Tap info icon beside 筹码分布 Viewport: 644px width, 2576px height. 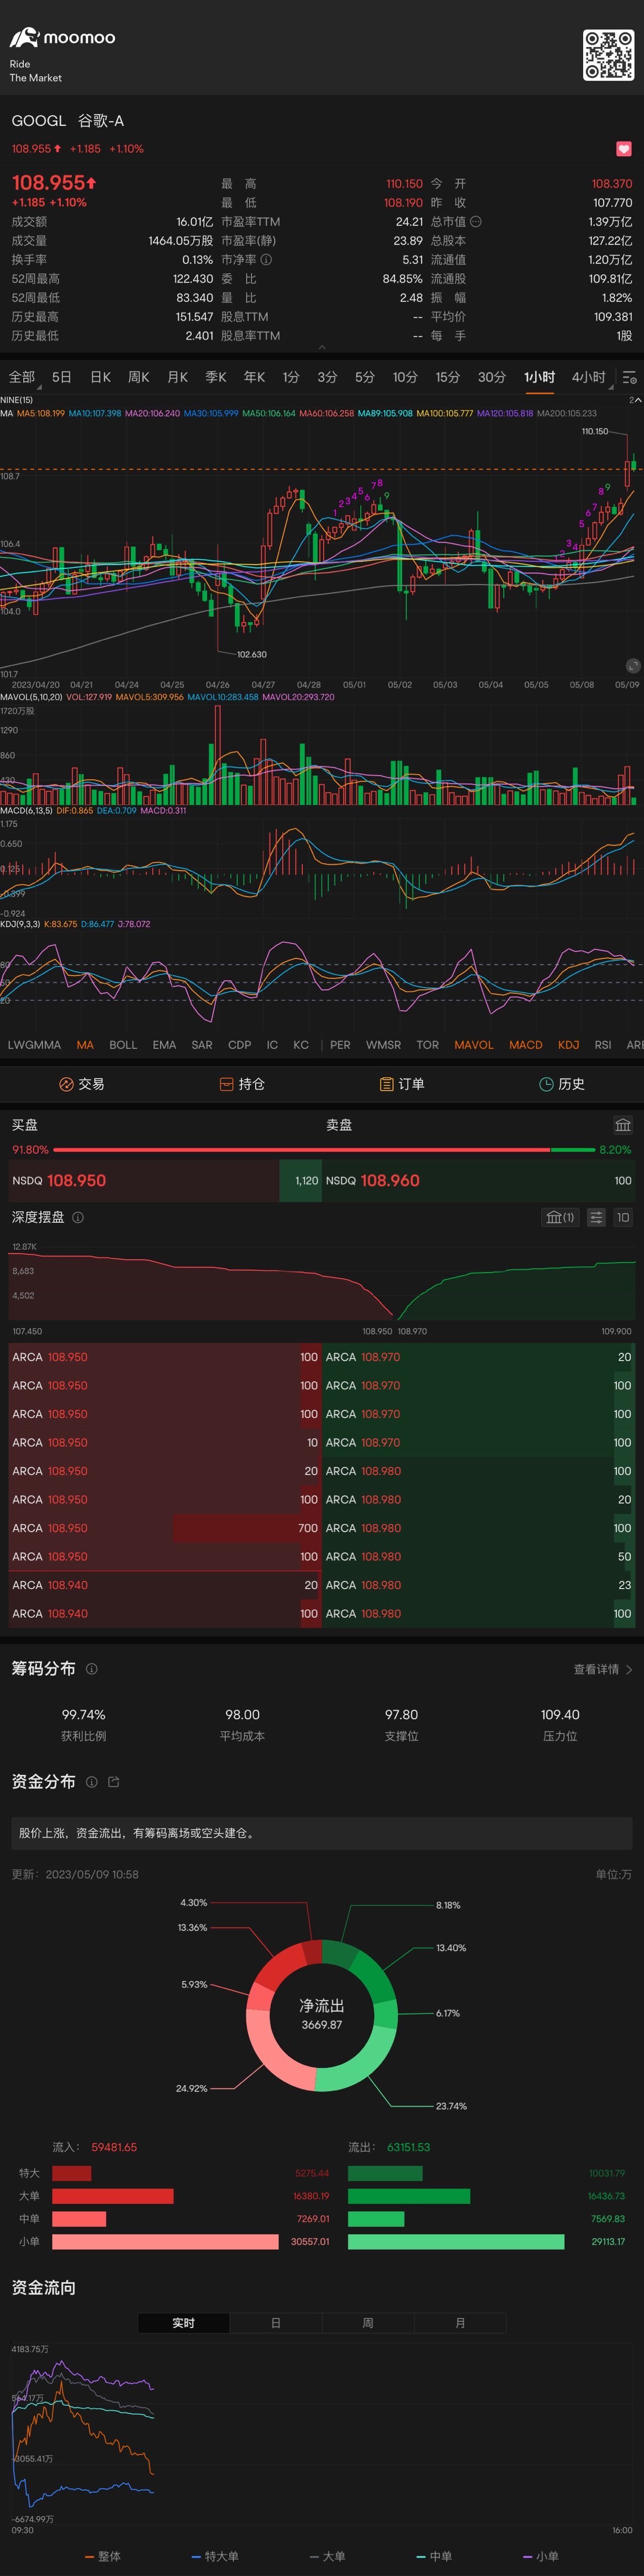tap(92, 1669)
